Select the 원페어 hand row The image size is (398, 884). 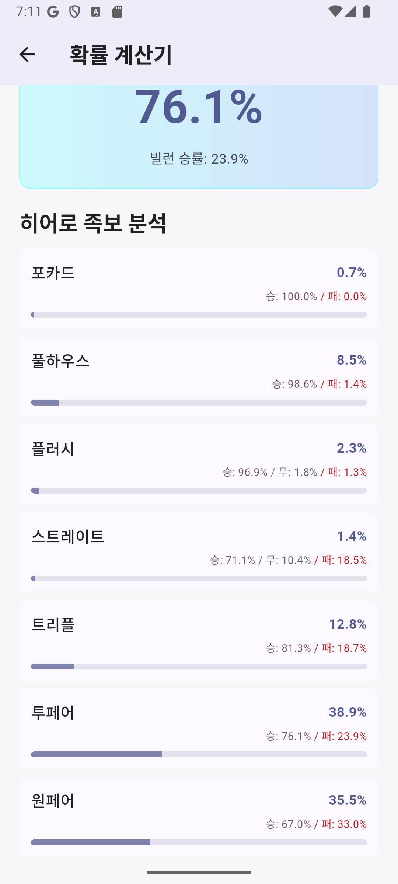coord(199,817)
